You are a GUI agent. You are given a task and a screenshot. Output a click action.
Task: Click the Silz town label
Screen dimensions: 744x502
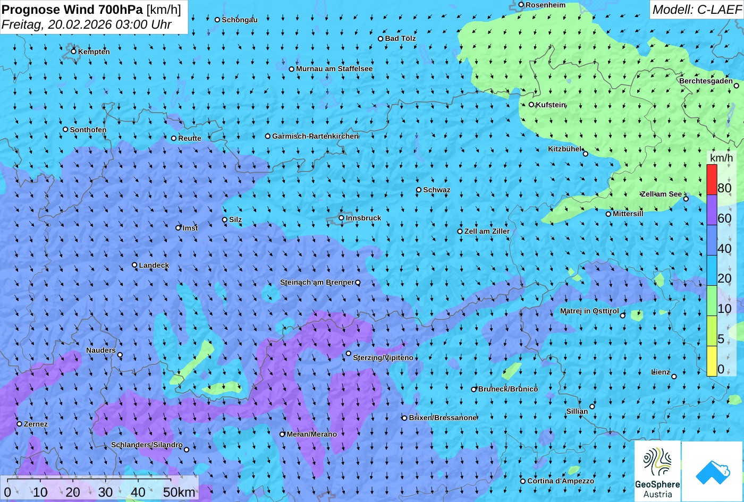[235, 219]
